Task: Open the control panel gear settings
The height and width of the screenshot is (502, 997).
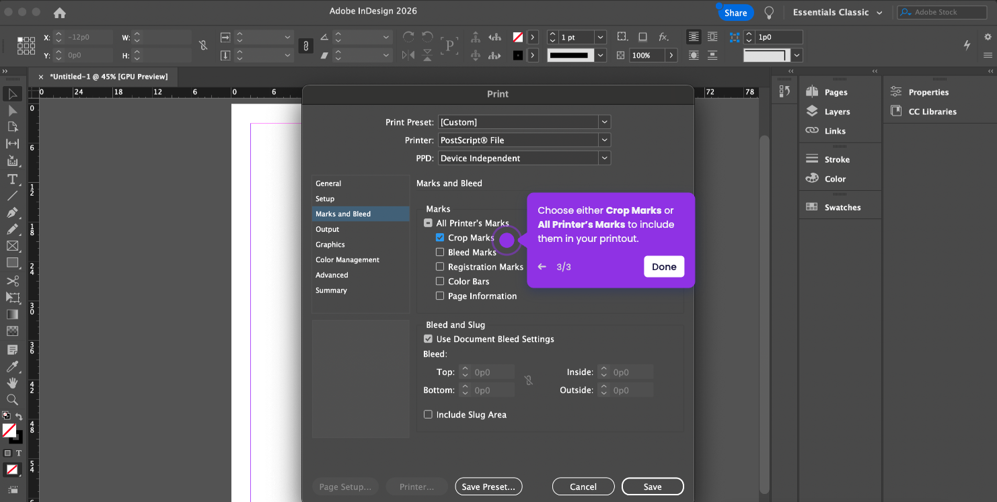Action: tap(988, 37)
